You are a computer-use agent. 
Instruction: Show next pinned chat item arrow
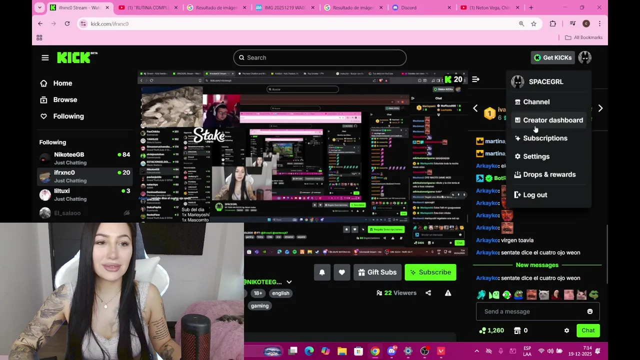coord(600,108)
